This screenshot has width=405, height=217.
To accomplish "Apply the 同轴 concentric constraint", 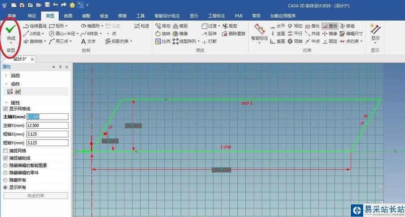I will (x=295, y=41).
